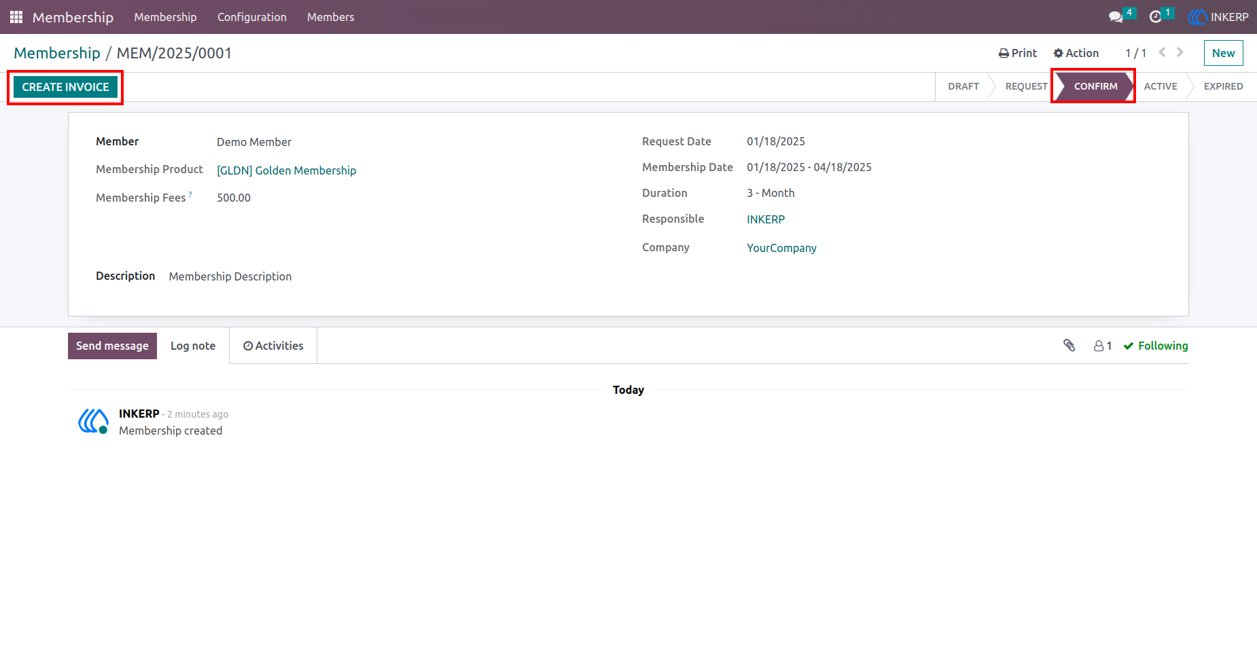The height and width of the screenshot is (656, 1257).
Task: Click Membership breadcrumb link
Action: (x=57, y=53)
